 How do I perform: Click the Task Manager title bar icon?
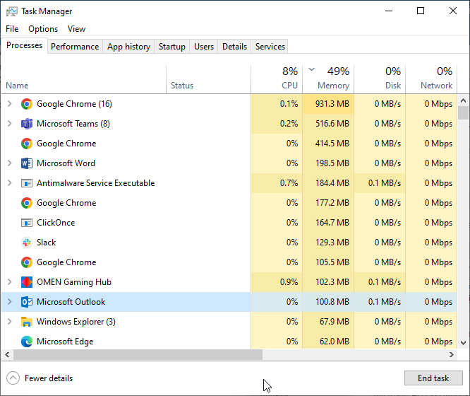point(12,11)
